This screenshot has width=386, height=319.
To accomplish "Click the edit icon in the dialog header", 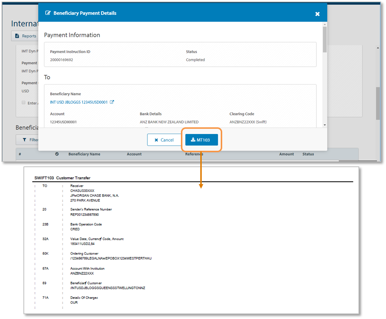I will pos(48,13).
